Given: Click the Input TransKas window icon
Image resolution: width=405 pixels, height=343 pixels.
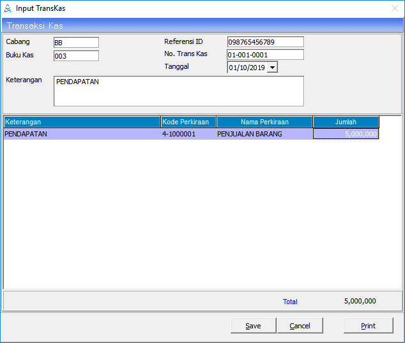Looking at the screenshot, I should (8, 9).
